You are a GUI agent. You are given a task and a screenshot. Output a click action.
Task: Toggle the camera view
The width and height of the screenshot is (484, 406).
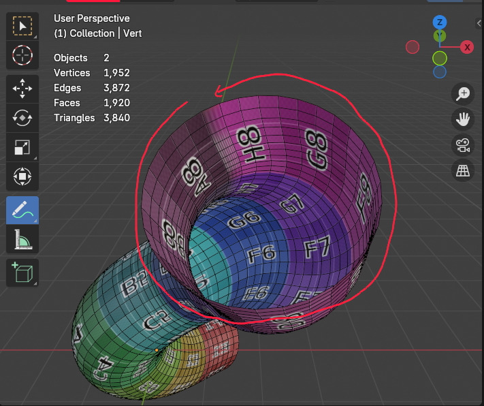coord(463,145)
